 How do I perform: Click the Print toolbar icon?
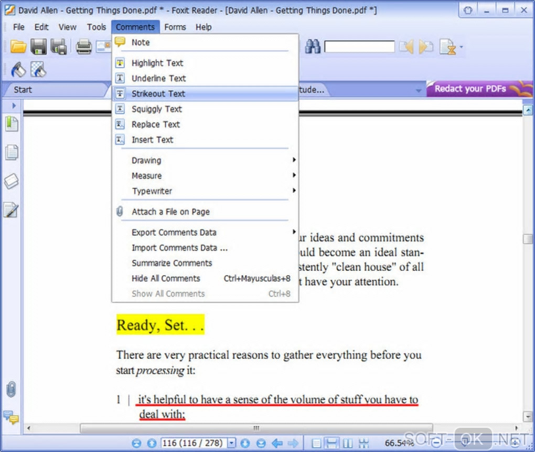pyautogui.click(x=83, y=46)
